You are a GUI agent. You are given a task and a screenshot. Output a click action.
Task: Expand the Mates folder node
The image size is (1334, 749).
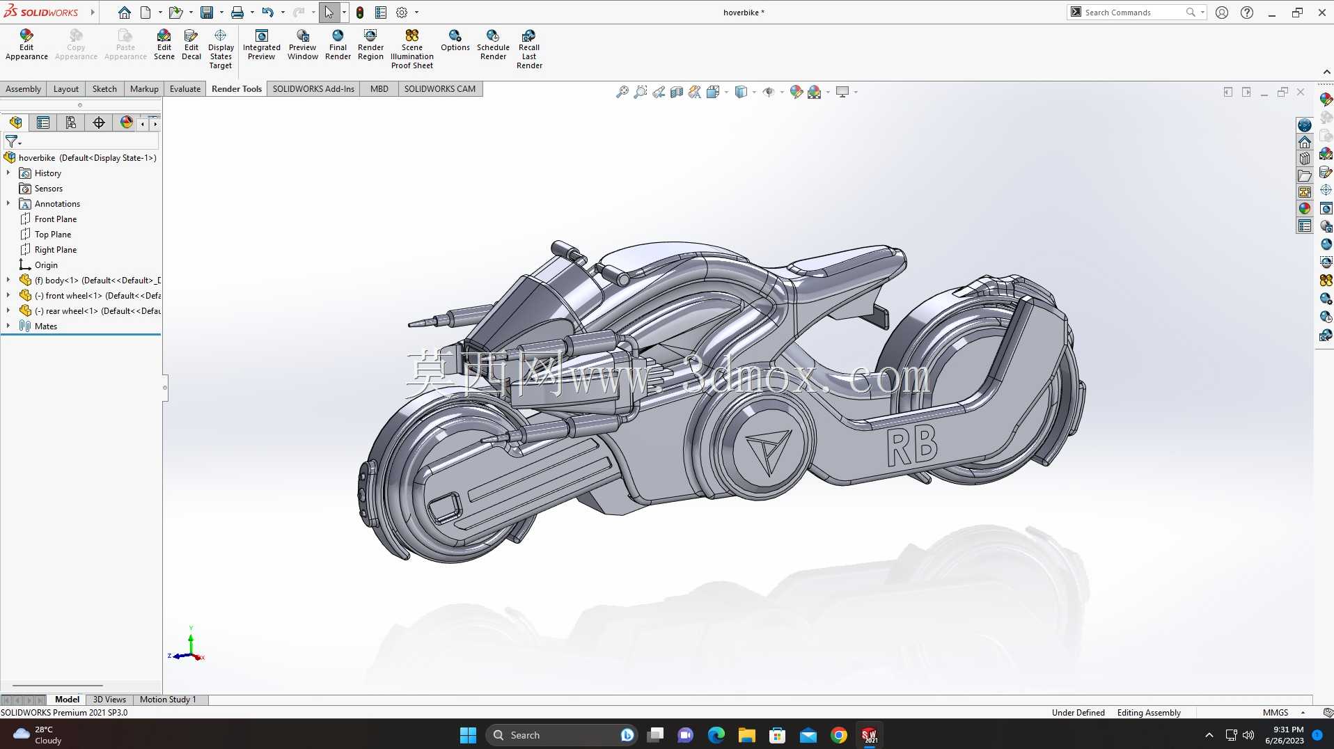(x=8, y=326)
